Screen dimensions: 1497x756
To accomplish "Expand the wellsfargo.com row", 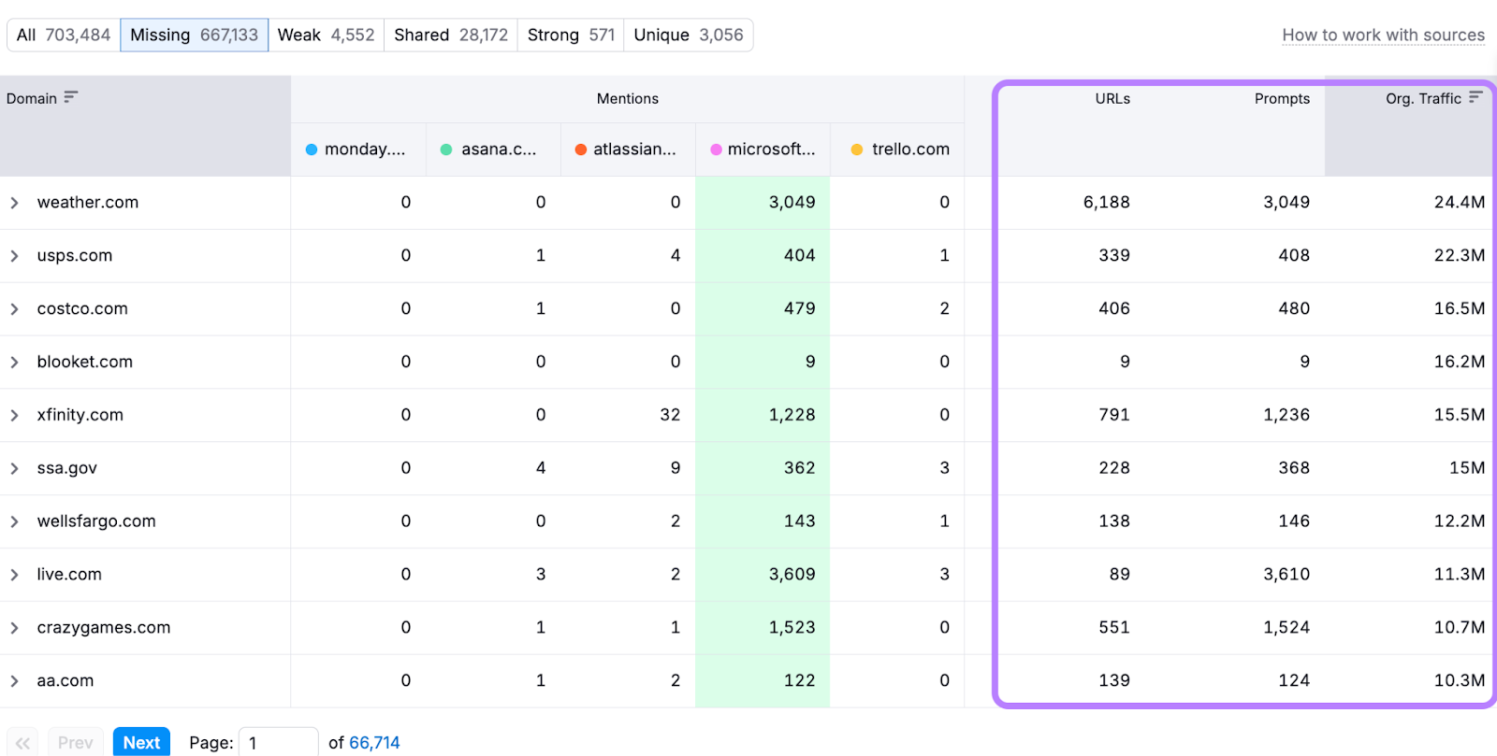I will 14,522.
